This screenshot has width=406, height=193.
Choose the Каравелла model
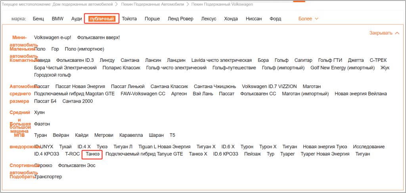point(131,135)
